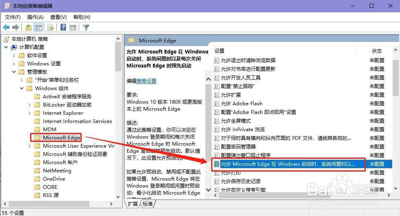The image size is (400, 216).
Task: Click the MDM folder icon
Action: pos(37,130)
